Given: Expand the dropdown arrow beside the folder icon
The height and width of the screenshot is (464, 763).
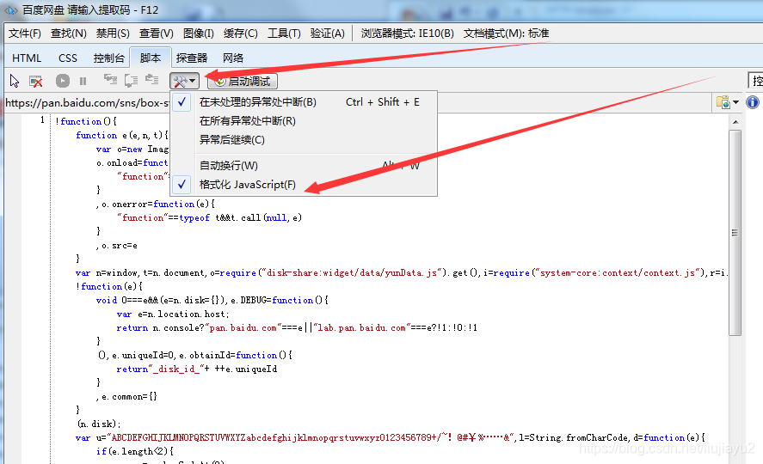Looking at the screenshot, I should tap(735, 102).
